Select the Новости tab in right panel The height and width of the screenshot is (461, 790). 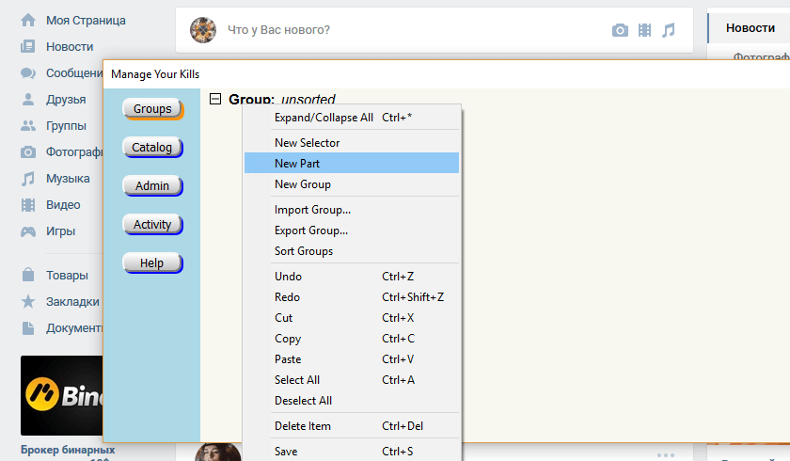point(750,28)
